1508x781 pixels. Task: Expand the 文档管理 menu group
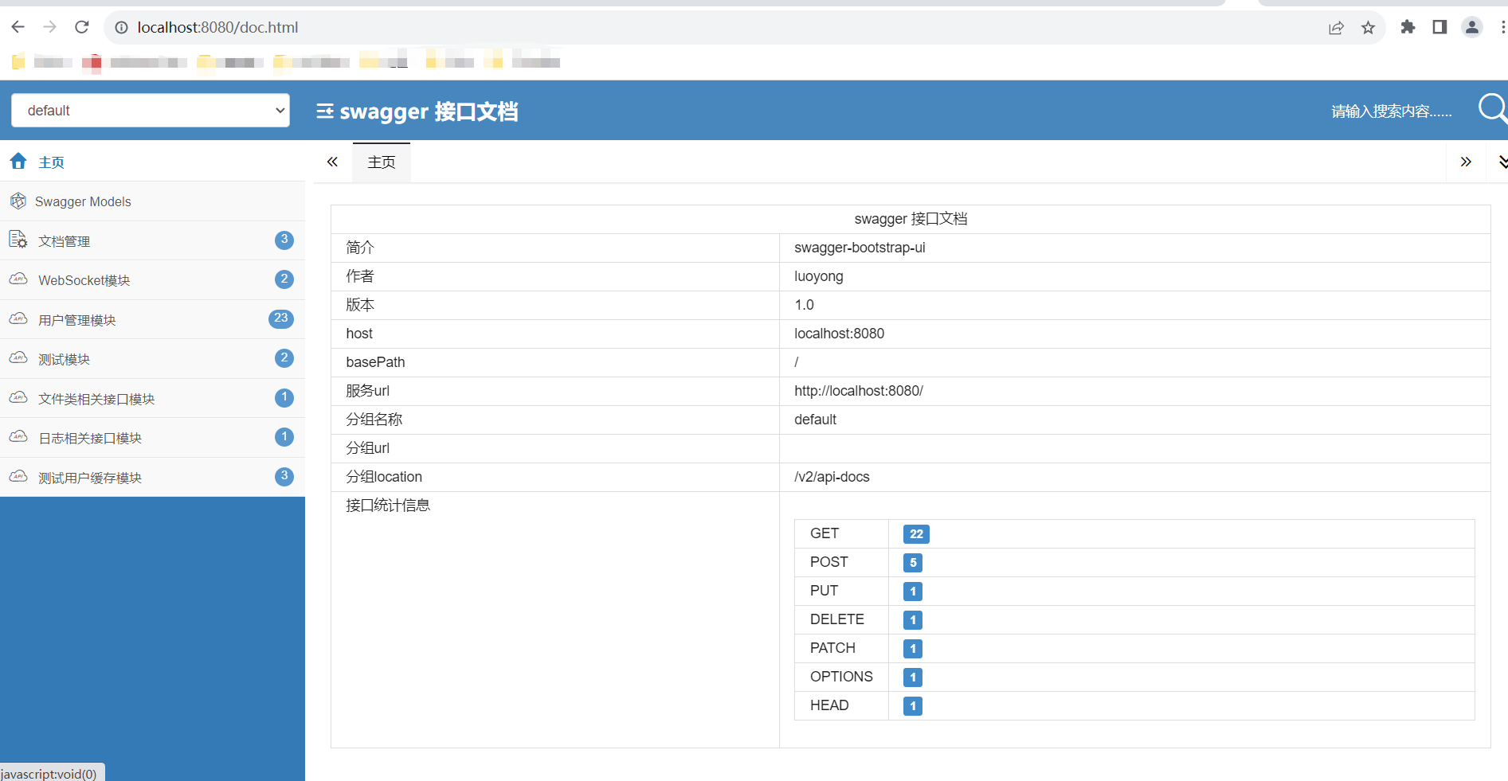(152, 240)
